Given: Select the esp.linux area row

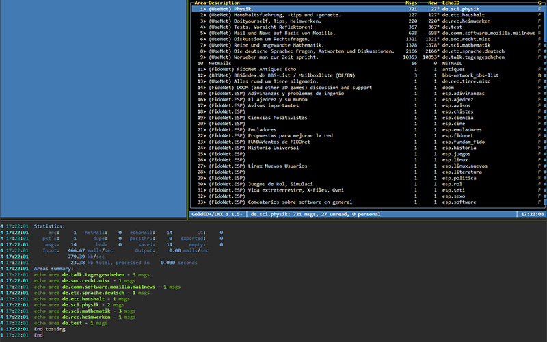Looking at the screenshot, I should pos(368,160).
